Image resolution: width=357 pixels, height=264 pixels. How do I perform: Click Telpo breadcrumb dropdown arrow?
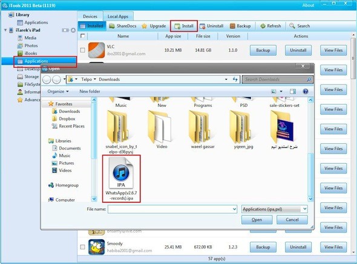[x=94, y=79]
